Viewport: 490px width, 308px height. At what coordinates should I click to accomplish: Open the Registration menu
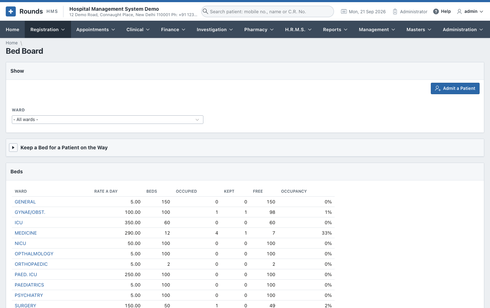48,29
